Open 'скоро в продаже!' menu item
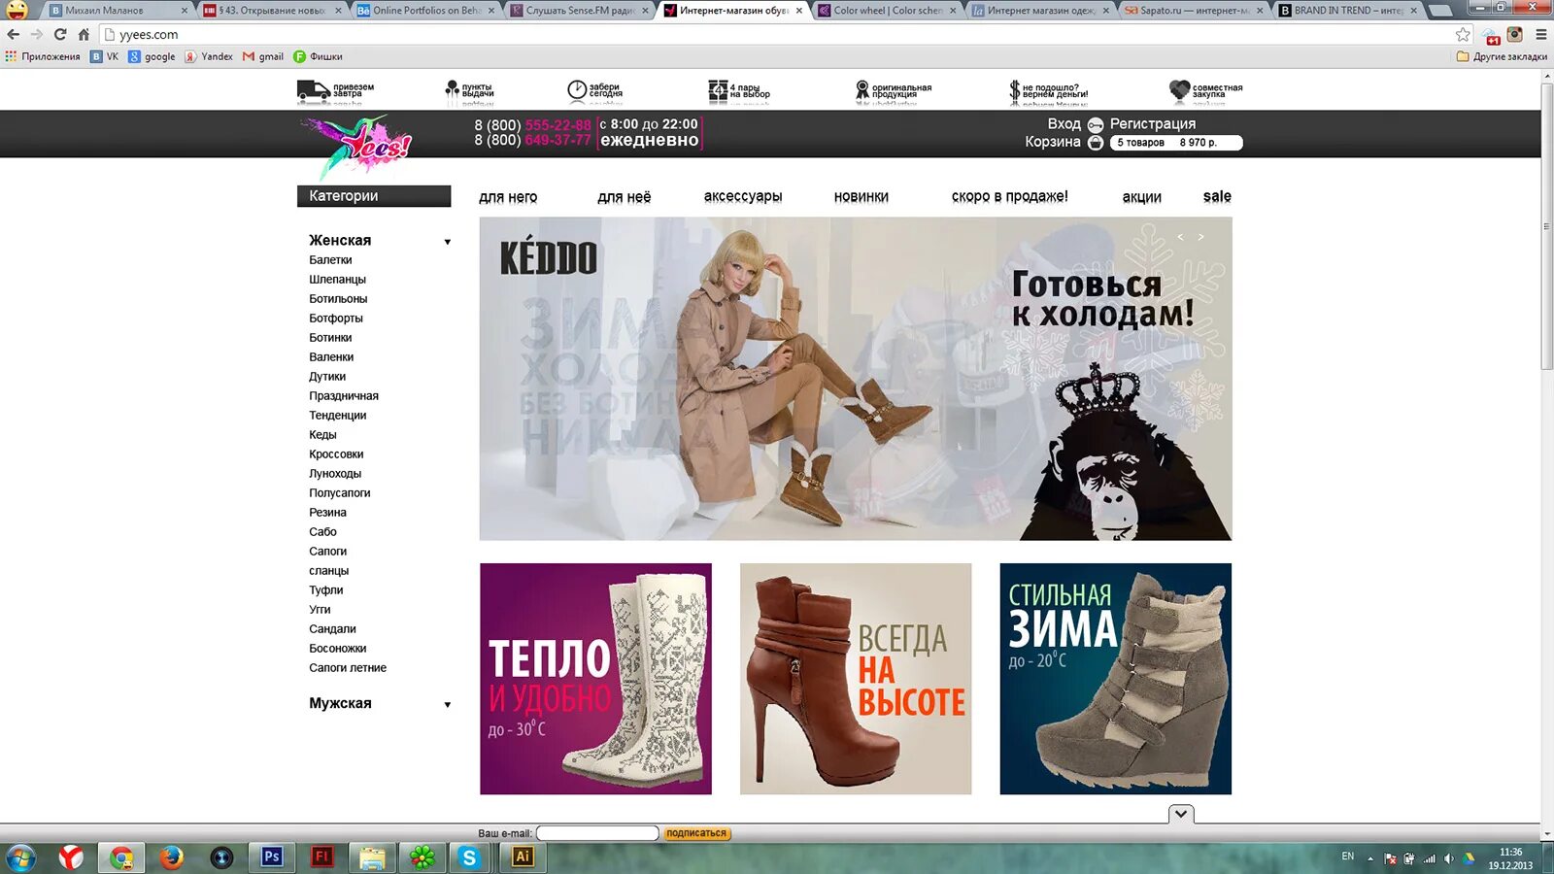1554x874 pixels. click(1010, 196)
